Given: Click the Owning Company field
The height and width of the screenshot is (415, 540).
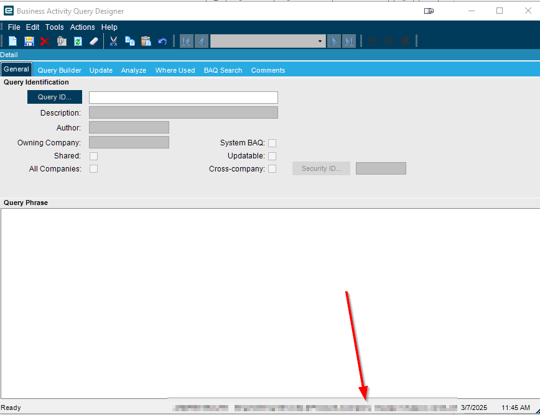Looking at the screenshot, I should click(129, 142).
